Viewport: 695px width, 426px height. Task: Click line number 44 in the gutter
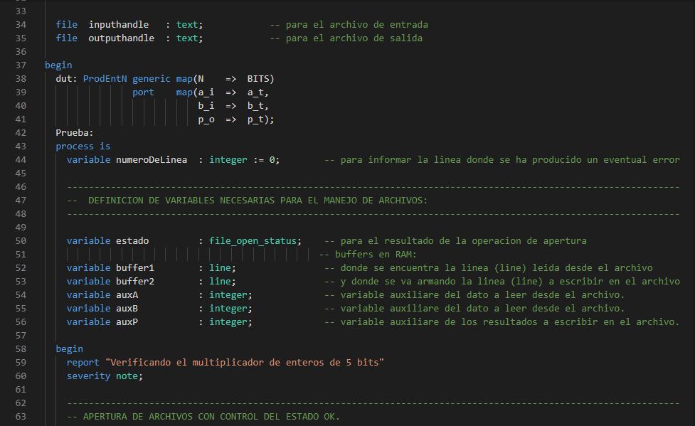[x=20, y=160]
